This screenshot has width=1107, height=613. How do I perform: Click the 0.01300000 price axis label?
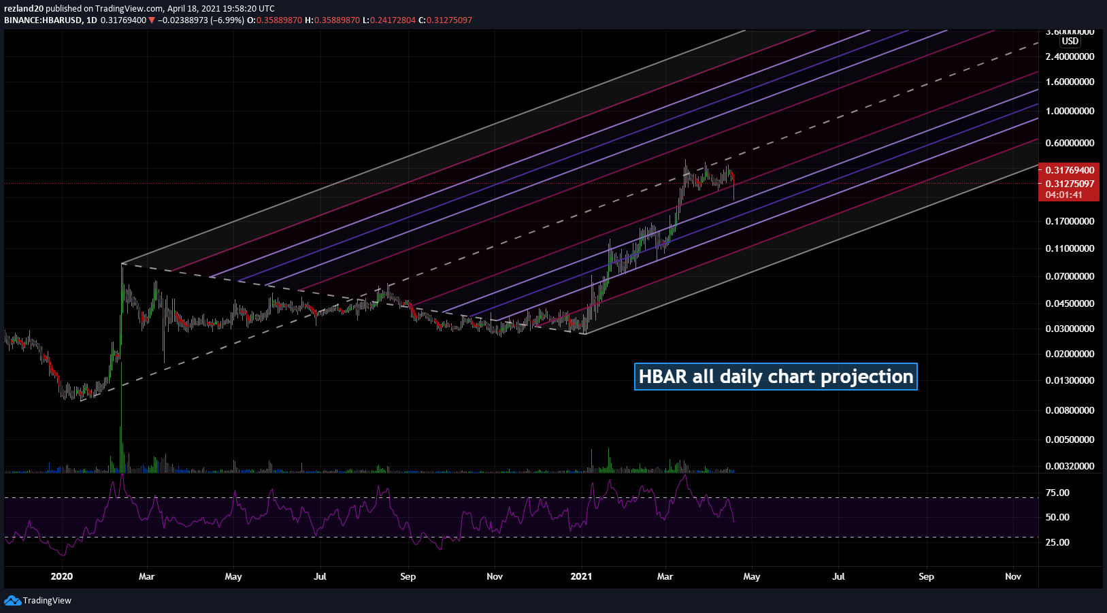tap(1070, 380)
